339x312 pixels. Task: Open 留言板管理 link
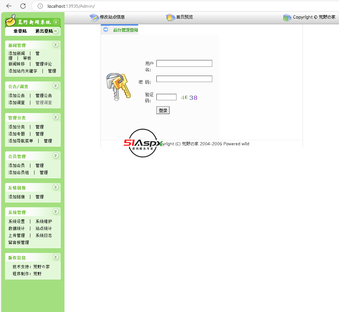coord(19,243)
